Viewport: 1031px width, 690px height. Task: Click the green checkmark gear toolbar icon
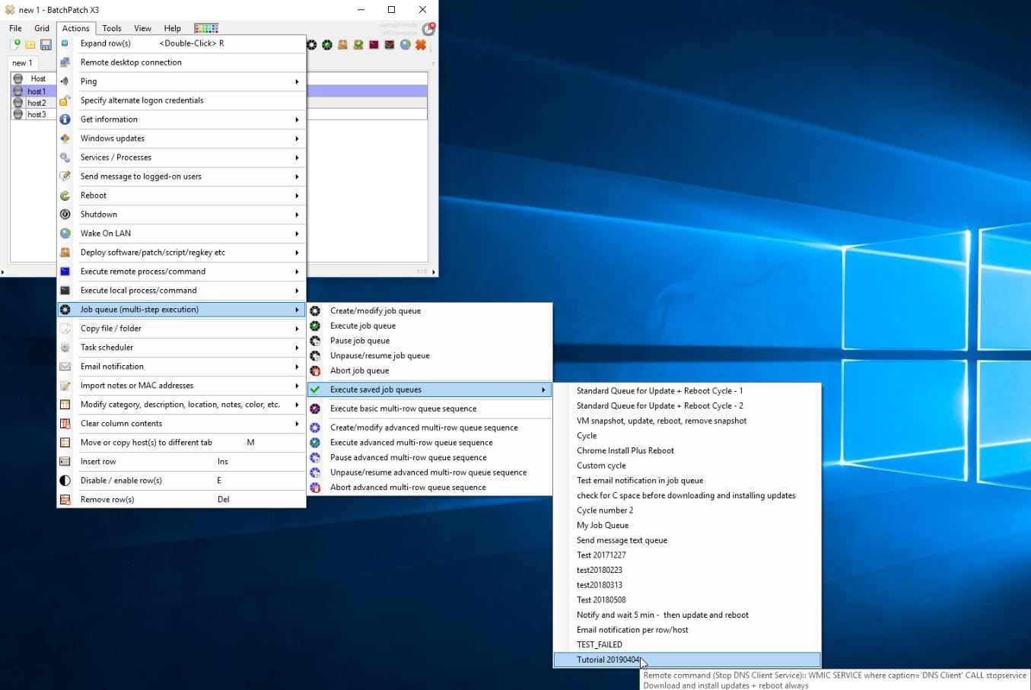click(327, 45)
